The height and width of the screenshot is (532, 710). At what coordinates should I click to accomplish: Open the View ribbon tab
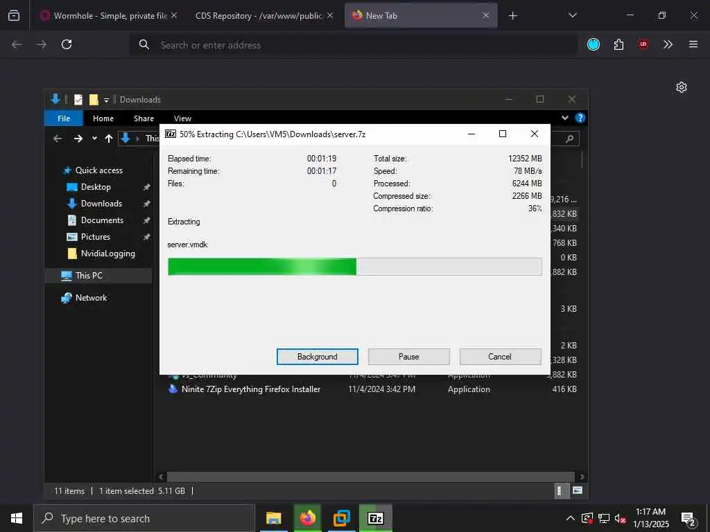tap(182, 118)
